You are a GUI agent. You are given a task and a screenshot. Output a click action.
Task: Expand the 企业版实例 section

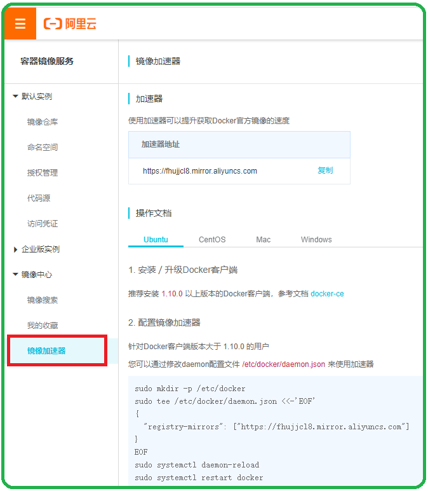click(x=15, y=249)
